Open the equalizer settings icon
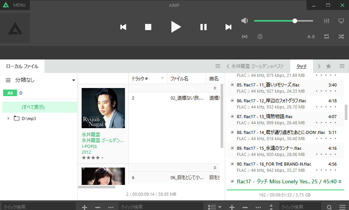 click(326, 21)
